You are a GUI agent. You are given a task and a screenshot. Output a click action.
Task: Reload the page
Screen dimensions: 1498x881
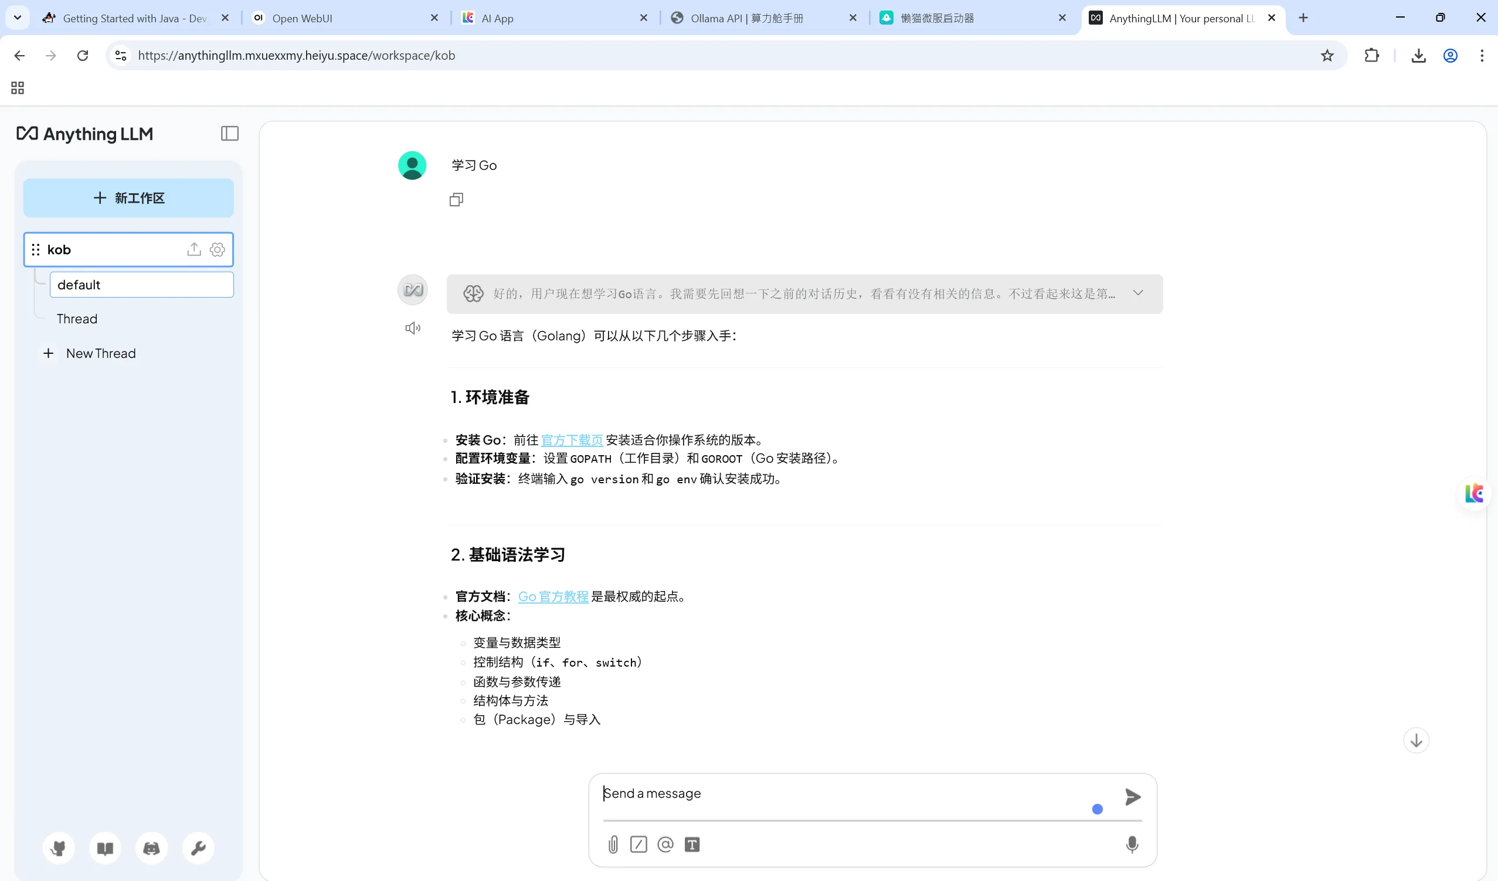[x=83, y=55]
